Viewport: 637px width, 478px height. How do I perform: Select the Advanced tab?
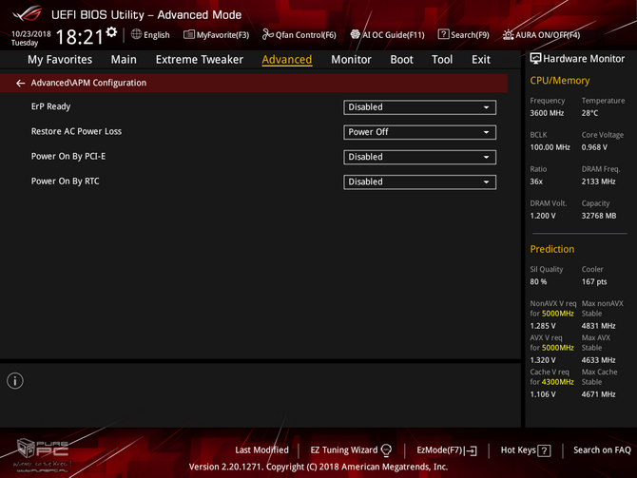click(287, 60)
